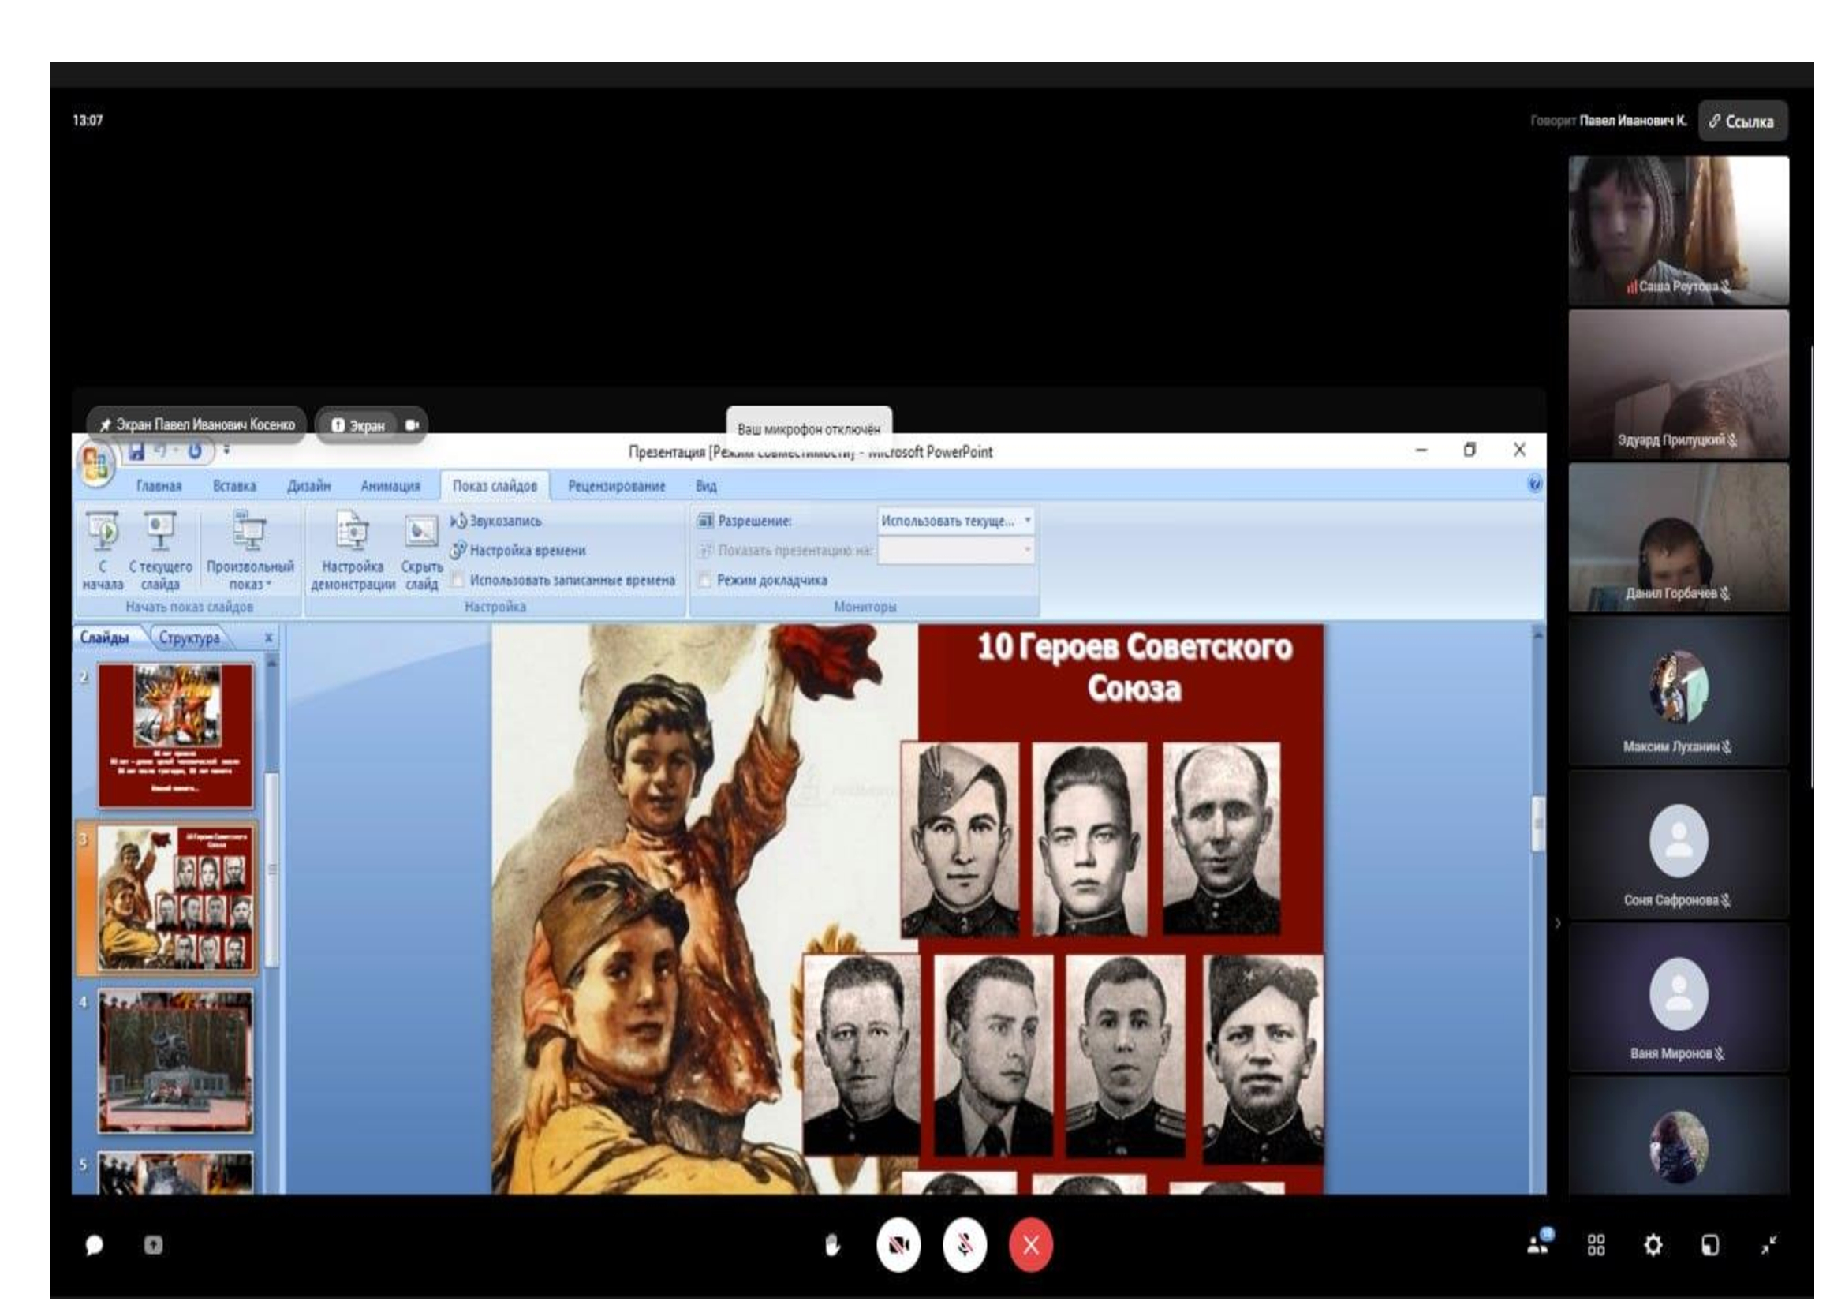Screen dimensions: 1845x1305
Task: Select slide 2 thumbnail
Action: (x=175, y=735)
